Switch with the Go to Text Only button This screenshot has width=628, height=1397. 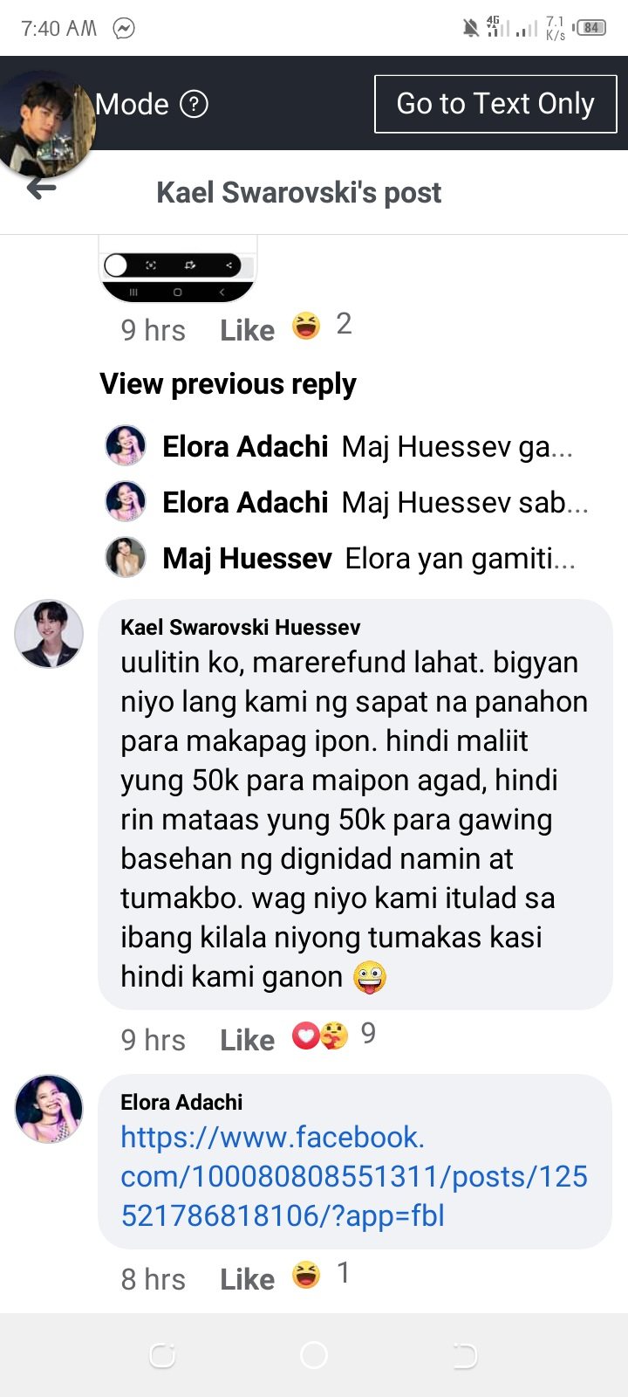[495, 104]
